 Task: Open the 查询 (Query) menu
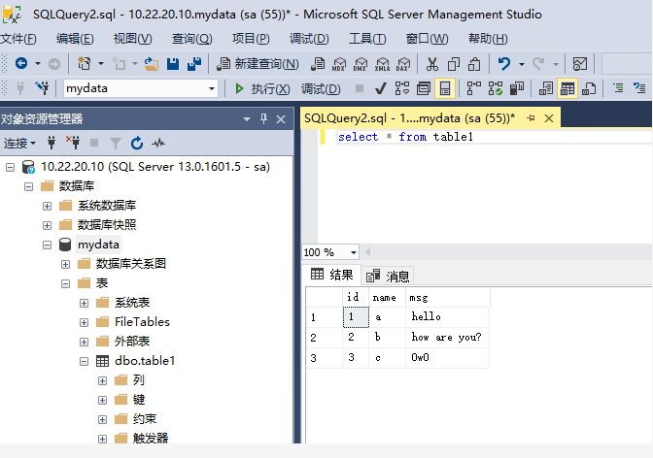pyautogui.click(x=191, y=39)
